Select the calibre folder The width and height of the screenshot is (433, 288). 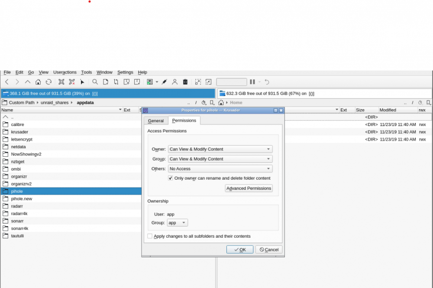coord(17,125)
